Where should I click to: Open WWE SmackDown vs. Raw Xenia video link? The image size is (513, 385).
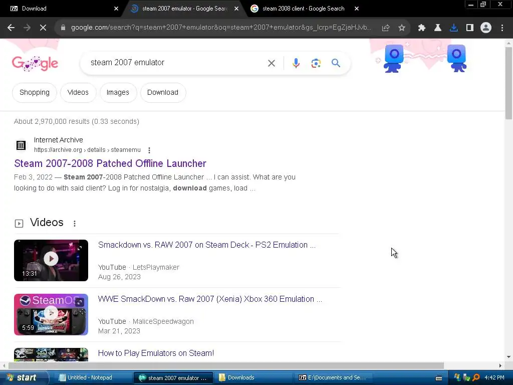[210, 299]
